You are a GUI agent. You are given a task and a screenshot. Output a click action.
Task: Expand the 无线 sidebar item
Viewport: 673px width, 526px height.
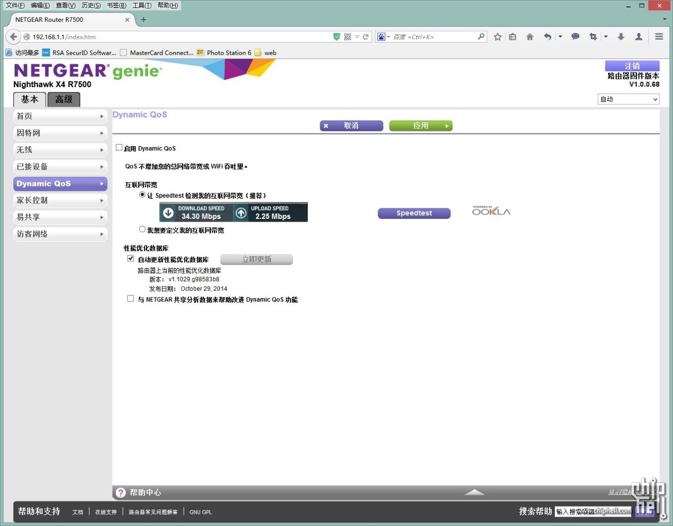pyautogui.click(x=60, y=150)
